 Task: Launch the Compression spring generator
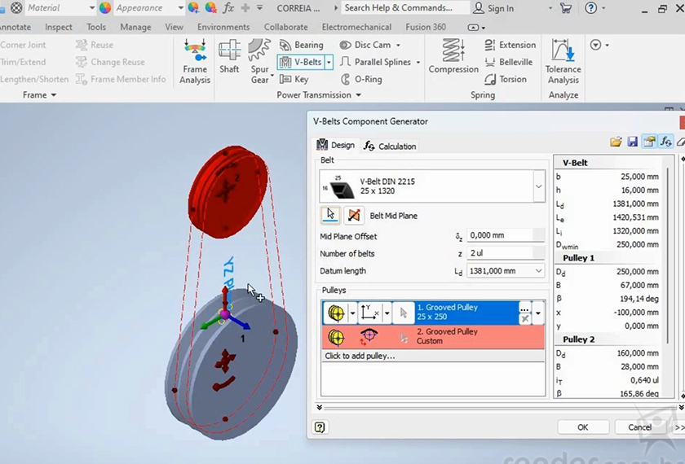(x=453, y=57)
